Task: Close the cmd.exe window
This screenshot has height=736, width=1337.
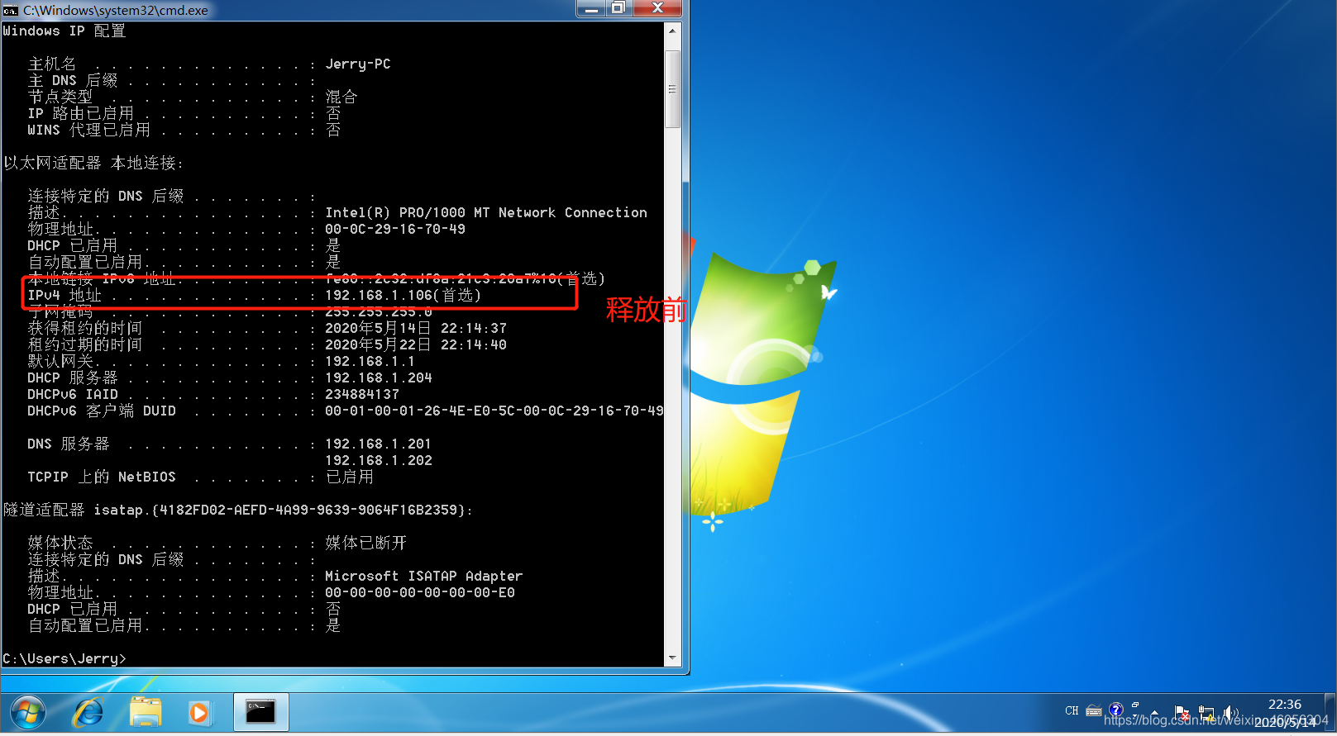Action: (x=657, y=8)
